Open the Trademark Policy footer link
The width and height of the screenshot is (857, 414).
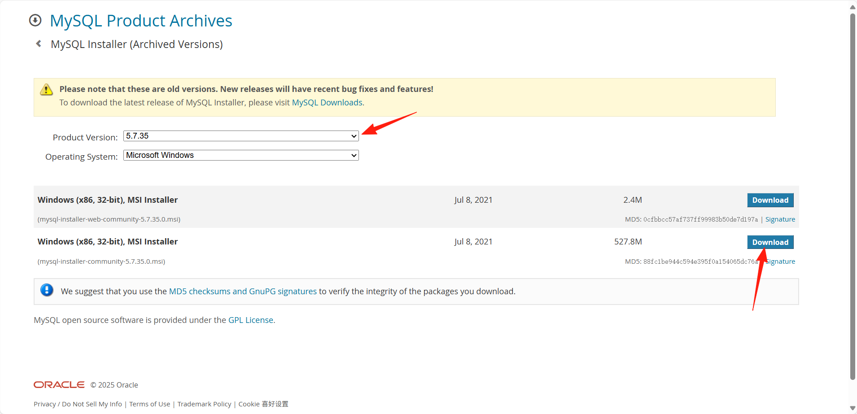click(204, 404)
